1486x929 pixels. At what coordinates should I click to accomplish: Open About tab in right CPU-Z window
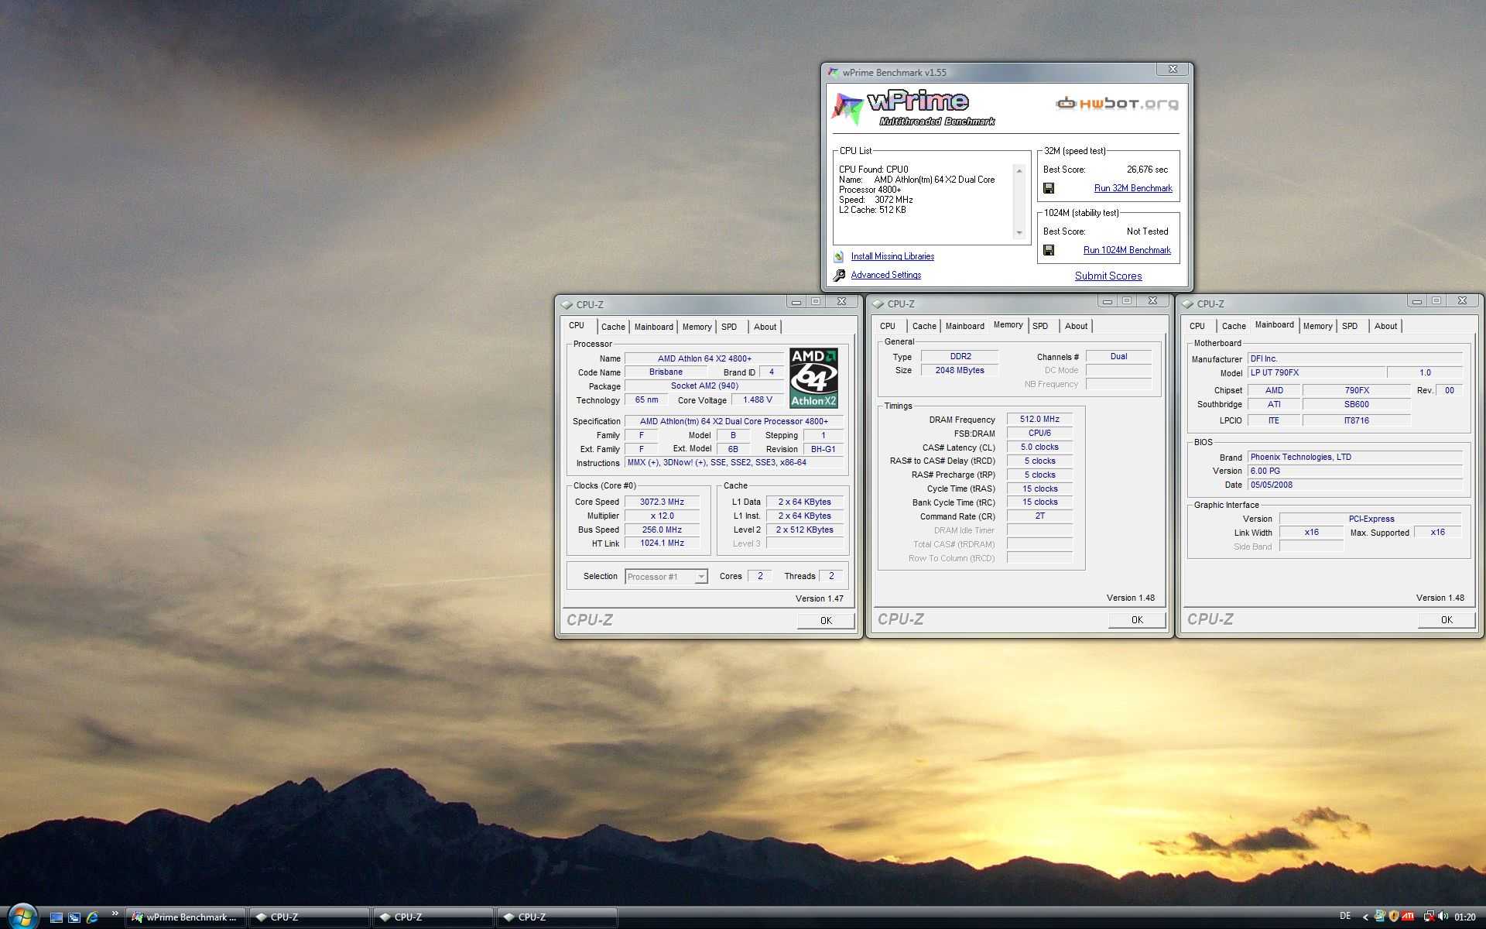point(1385,326)
